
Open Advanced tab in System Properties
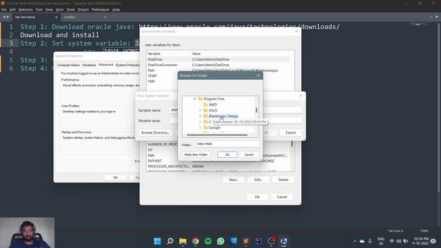[105, 65]
